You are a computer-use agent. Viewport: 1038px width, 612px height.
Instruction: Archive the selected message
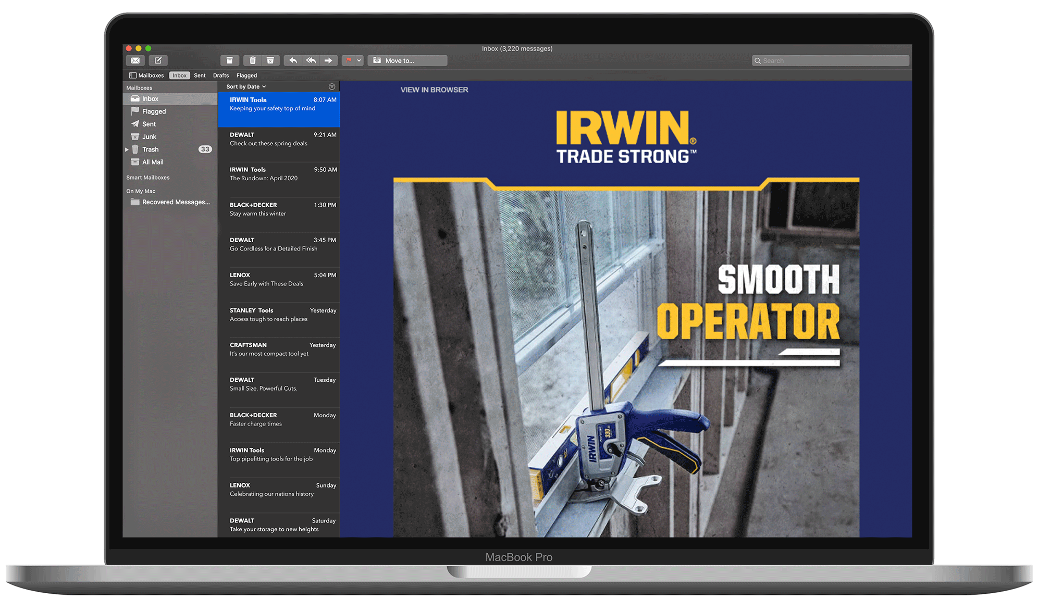click(x=229, y=60)
